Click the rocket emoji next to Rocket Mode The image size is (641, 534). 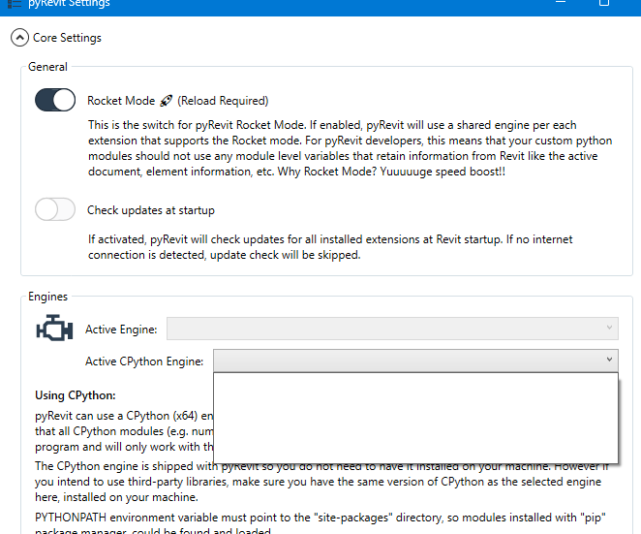pos(166,101)
